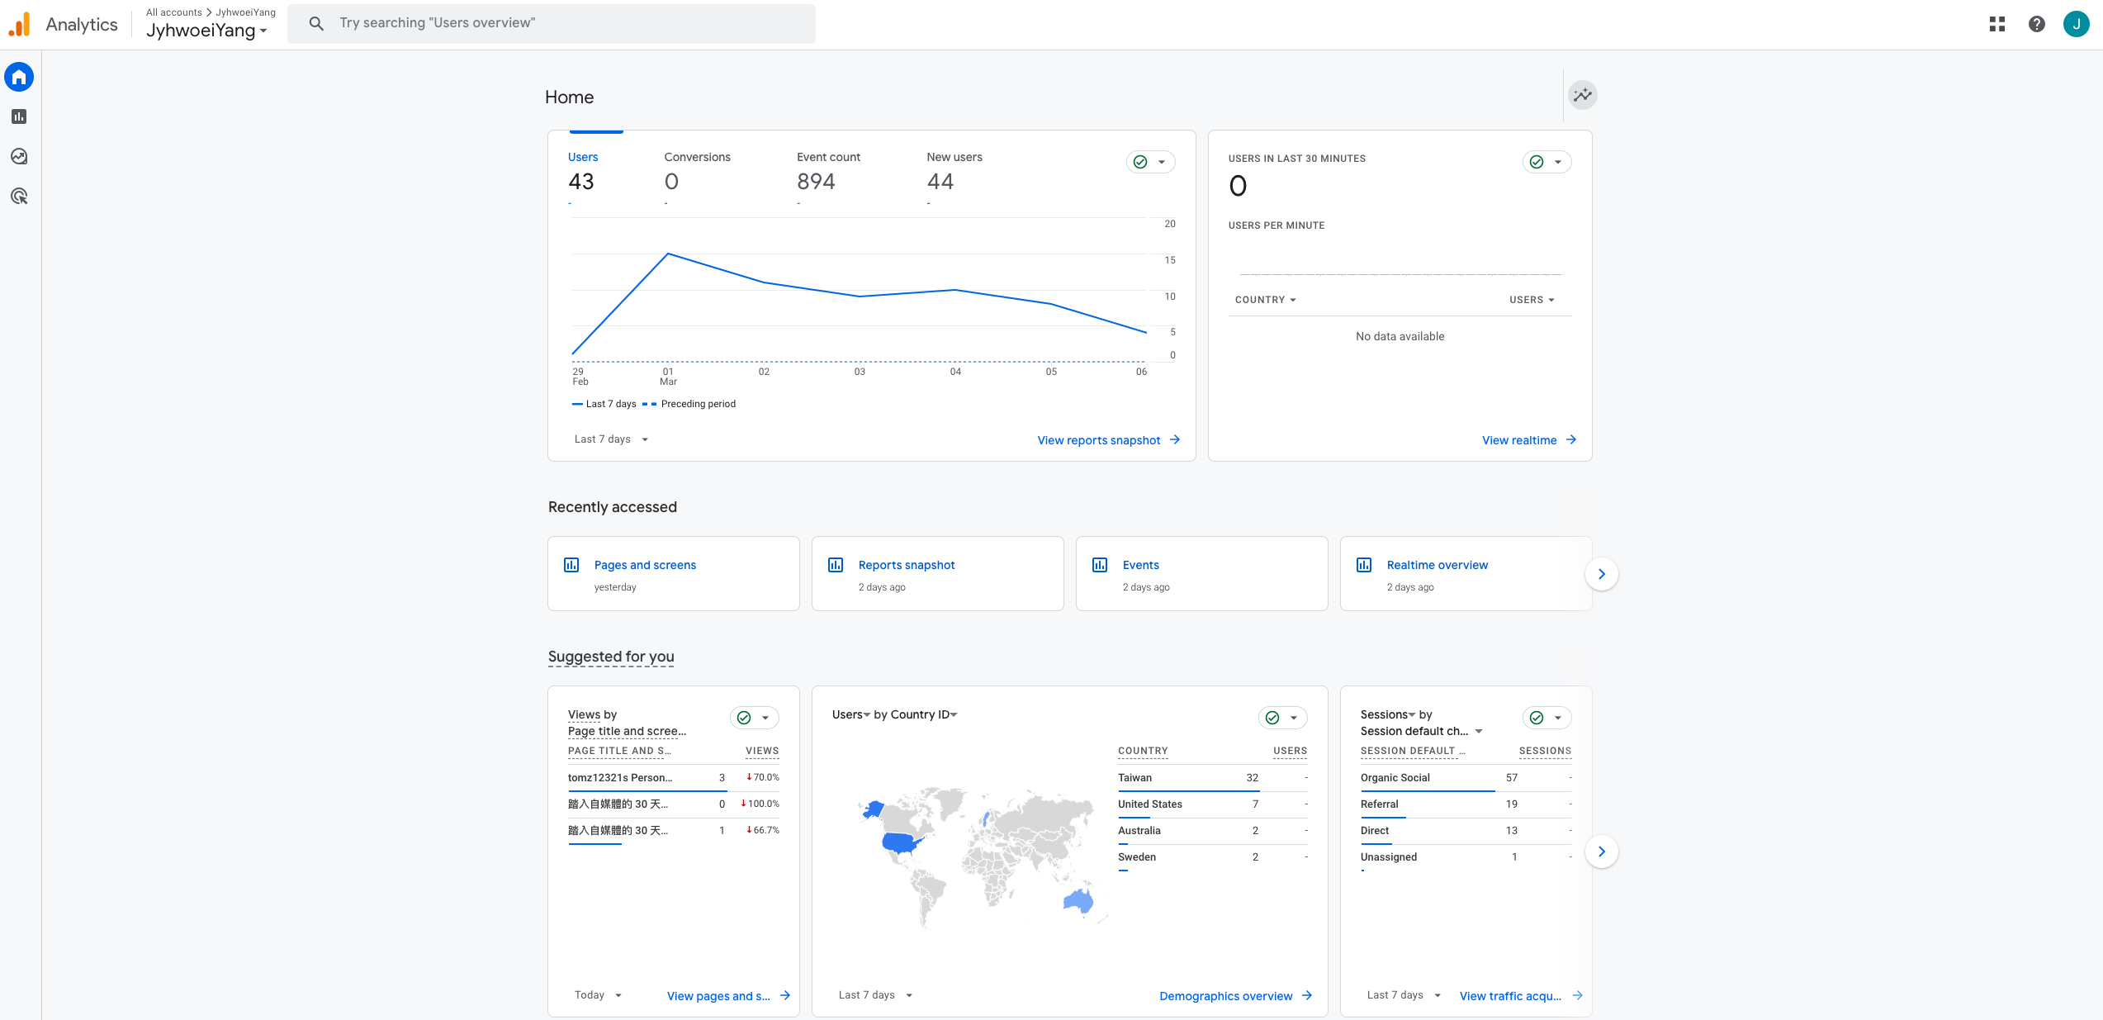The image size is (2103, 1020).
Task: Open Reports snapshot recent card
Action: click(938, 574)
